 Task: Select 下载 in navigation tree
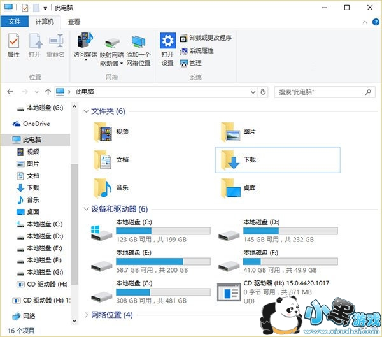coord(28,188)
